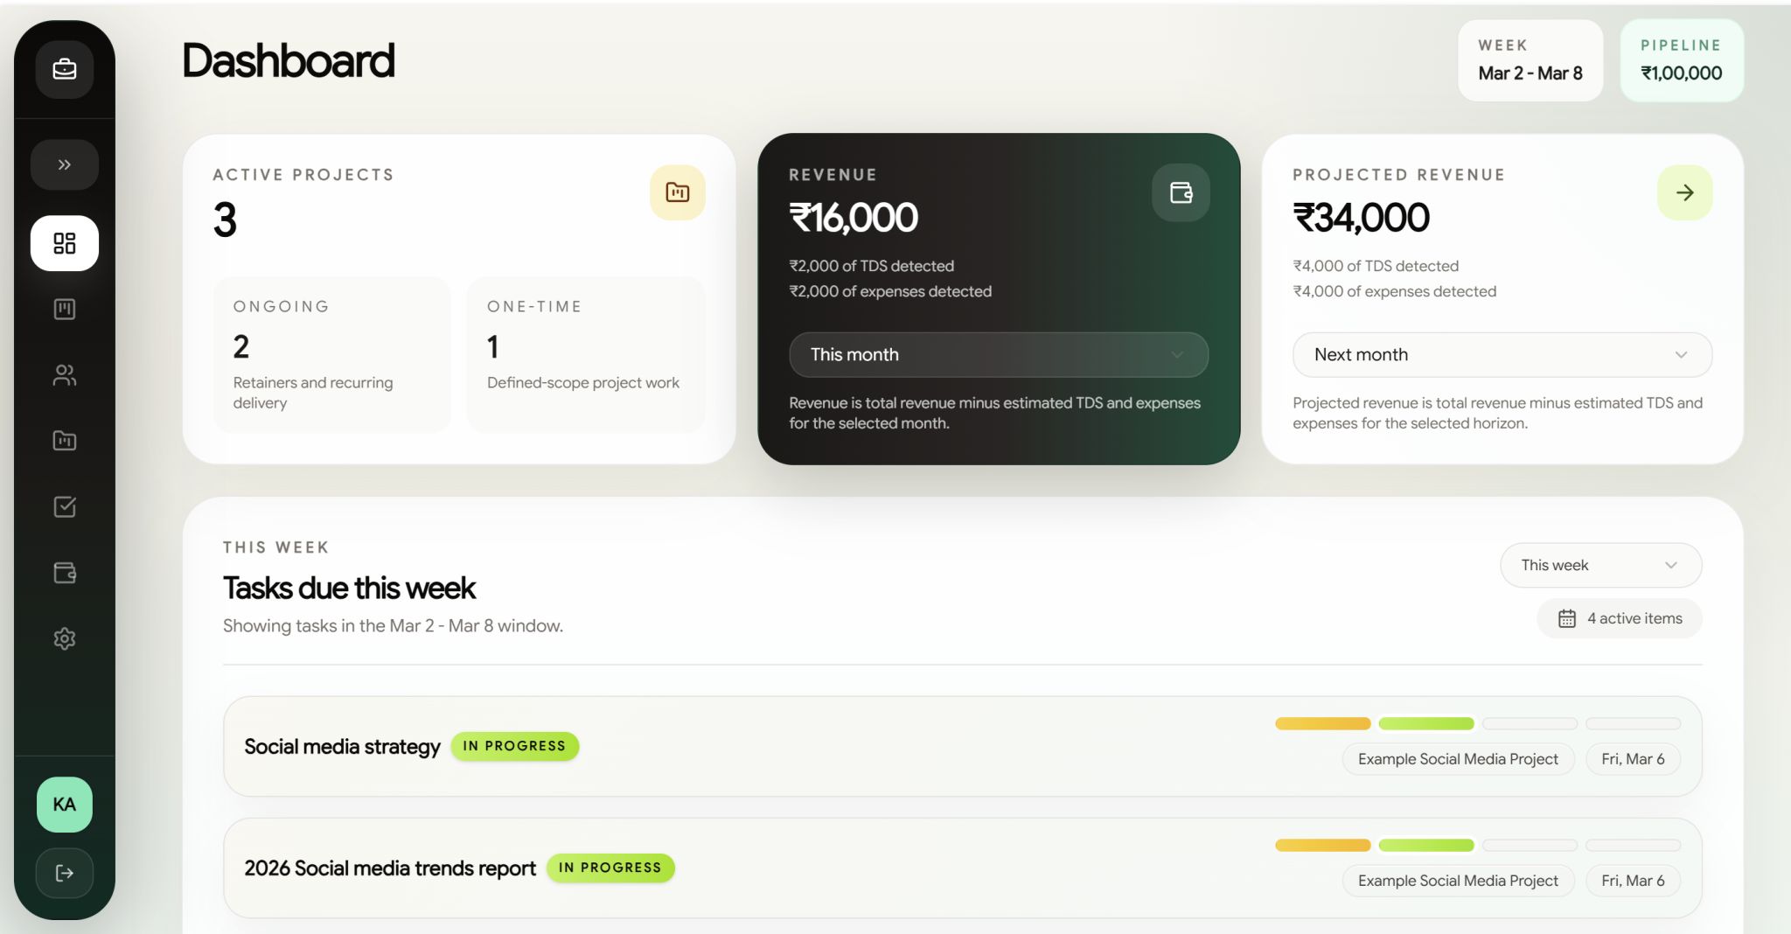Viewport: 1791px width, 934px height.
Task: Open the Dashboard grid icon in sidebar
Action: (65, 243)
